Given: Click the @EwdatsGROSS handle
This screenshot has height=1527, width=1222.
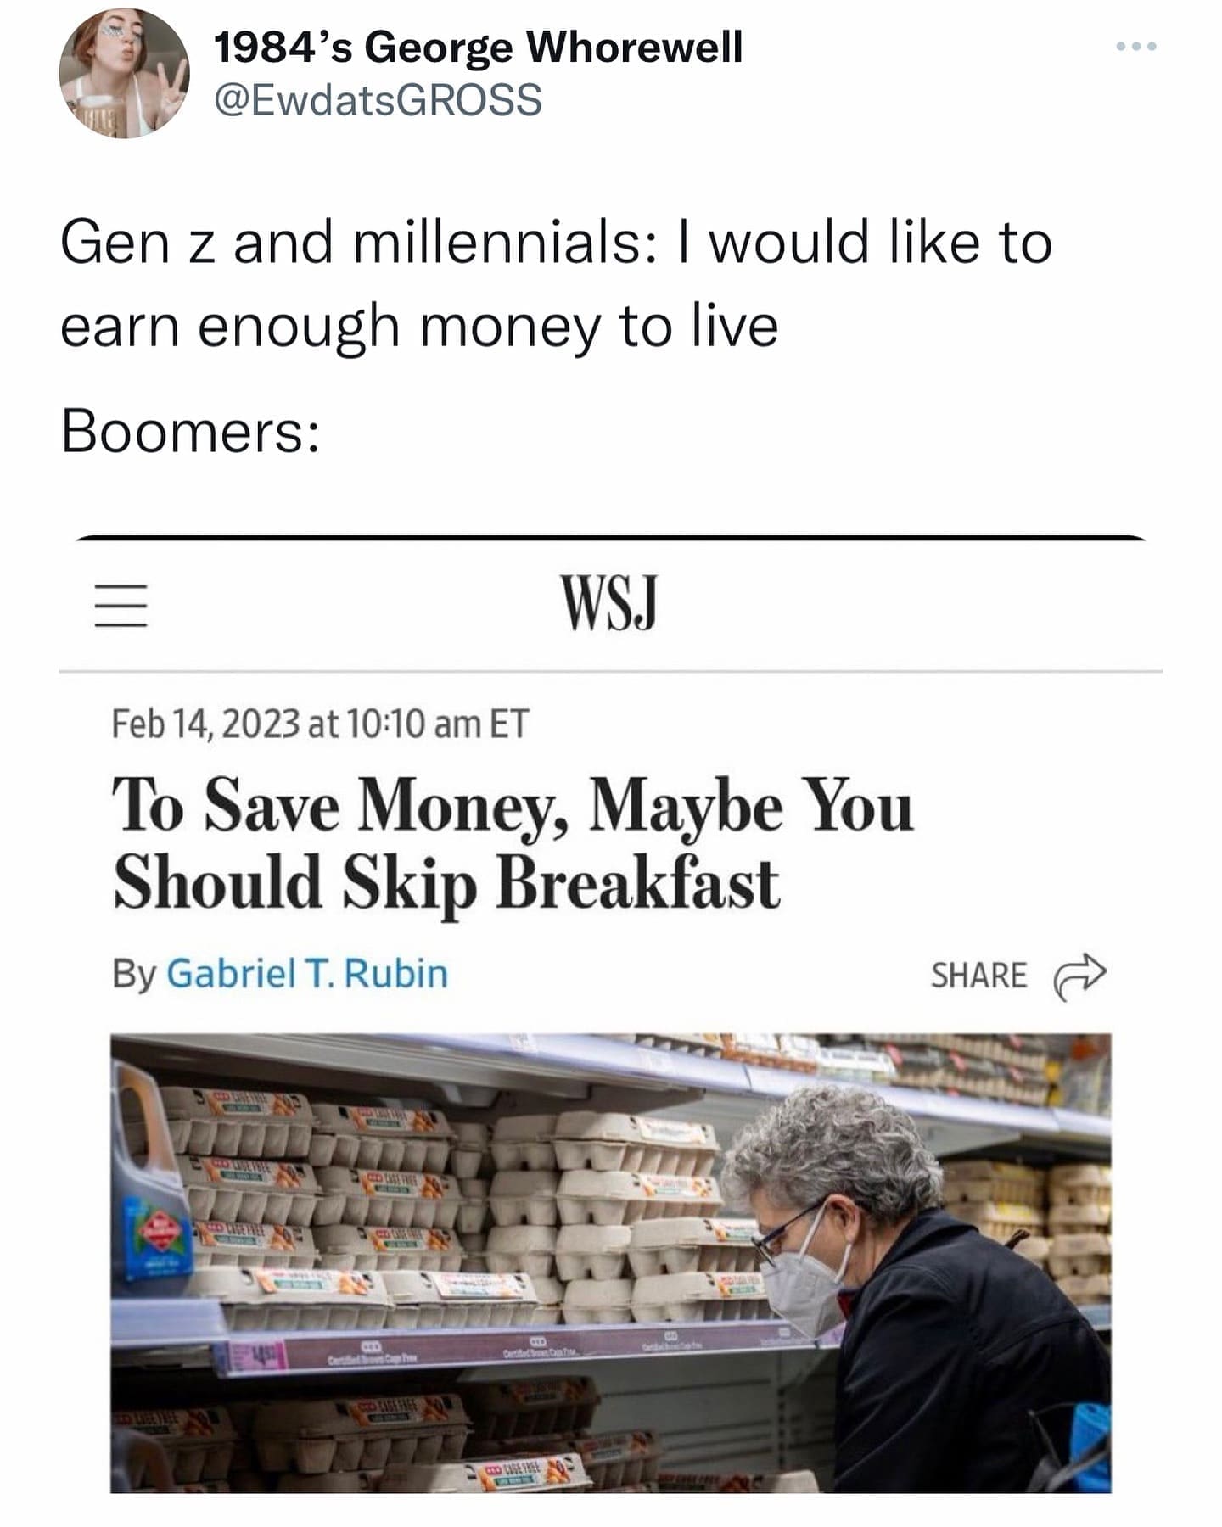Looking at the screenshot, I should coord(378,100).
